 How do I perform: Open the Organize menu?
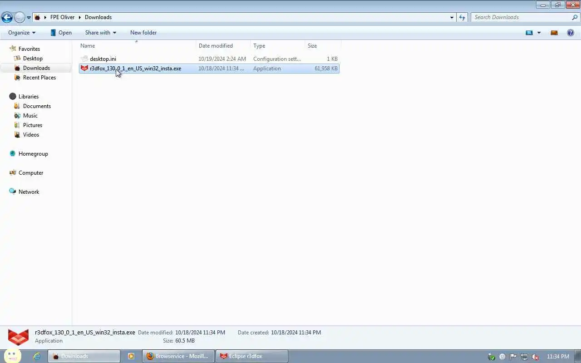pyautogui.click(x=22, y=33)
